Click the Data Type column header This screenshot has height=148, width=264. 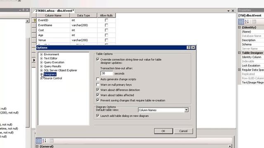point(83,16)
